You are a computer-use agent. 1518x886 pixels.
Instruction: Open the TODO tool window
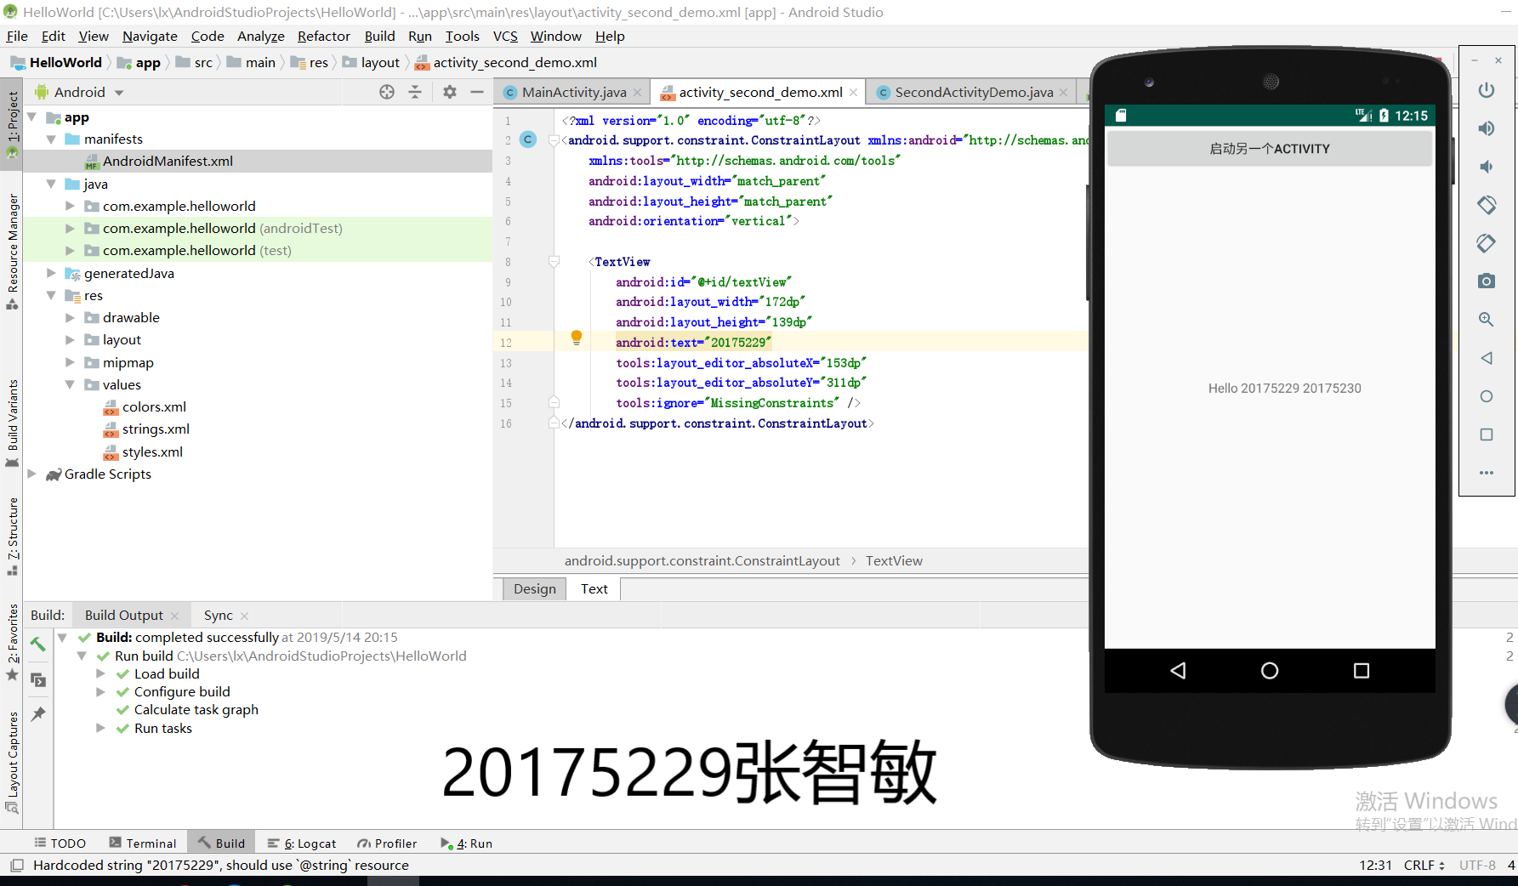(60, 843)
